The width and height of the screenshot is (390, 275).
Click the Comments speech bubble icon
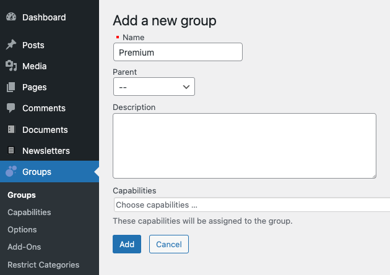pyautogui.click(x=11, y=108)
